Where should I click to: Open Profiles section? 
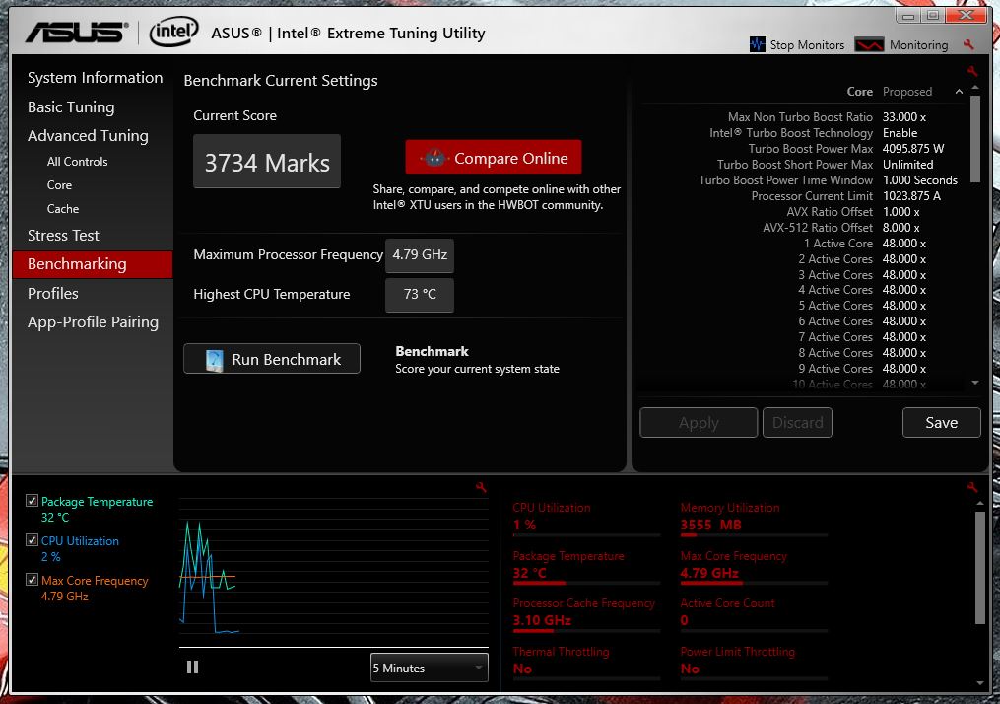[53, 294]
